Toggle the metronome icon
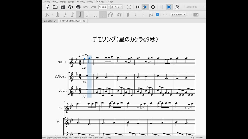The width and height of the screenshot is (248, 139). point(177,7)
